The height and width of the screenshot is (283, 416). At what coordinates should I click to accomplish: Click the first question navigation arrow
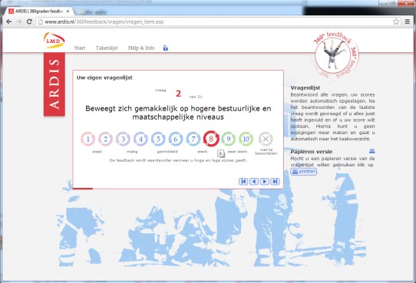243,182
